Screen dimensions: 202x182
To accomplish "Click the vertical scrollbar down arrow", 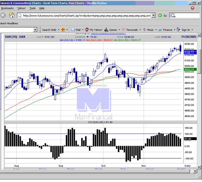I will tap(199, 167).
